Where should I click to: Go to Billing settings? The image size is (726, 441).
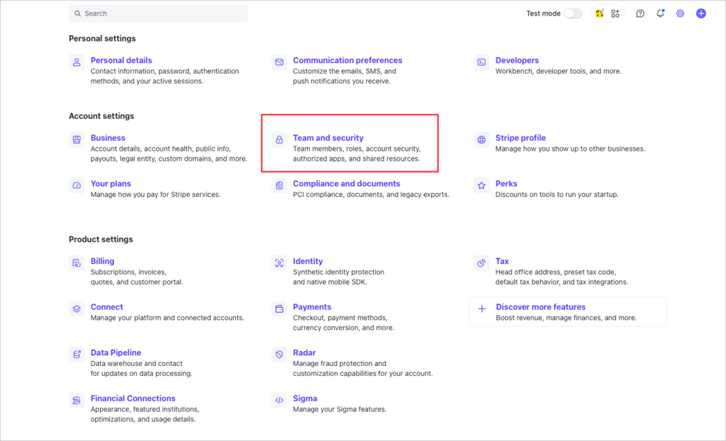[x=102, y=261]
